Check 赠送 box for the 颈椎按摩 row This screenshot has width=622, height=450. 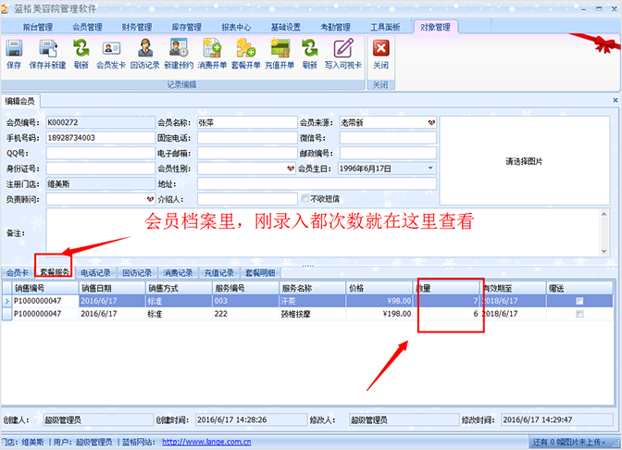[x=579, y=315]
